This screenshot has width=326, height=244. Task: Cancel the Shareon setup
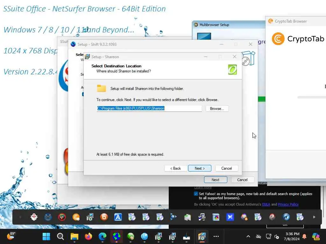point(227,168)
